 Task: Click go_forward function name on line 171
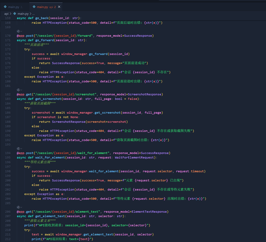click(x=45, y=40)
